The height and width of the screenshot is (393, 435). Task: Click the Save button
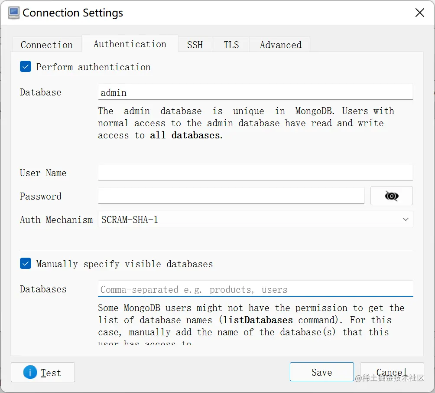tap(322, 372)
